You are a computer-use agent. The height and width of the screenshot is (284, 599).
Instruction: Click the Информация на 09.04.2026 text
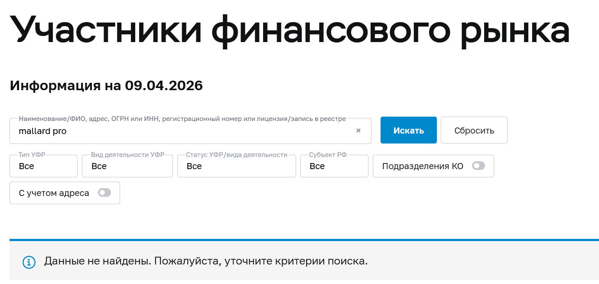pos(106,85)
